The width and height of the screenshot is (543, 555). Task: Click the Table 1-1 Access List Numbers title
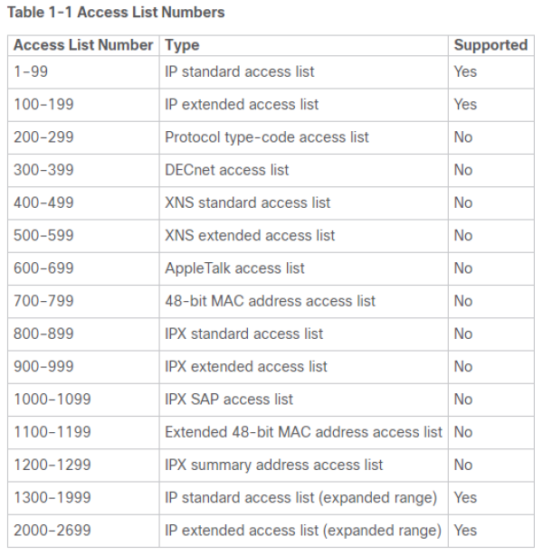116,13
